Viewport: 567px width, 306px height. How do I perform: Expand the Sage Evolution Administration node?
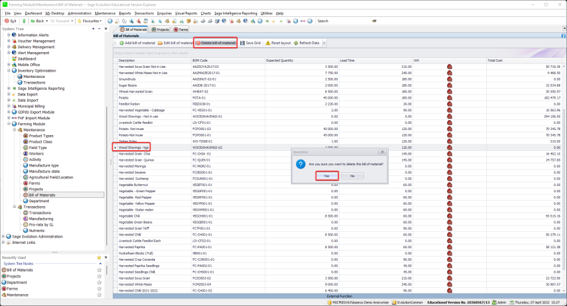point(4,236)
